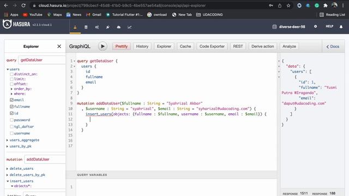Image resolution: width=349 pixels, height=196 pixels.
Task: Uncheck the id field
Action: [11, 113]
